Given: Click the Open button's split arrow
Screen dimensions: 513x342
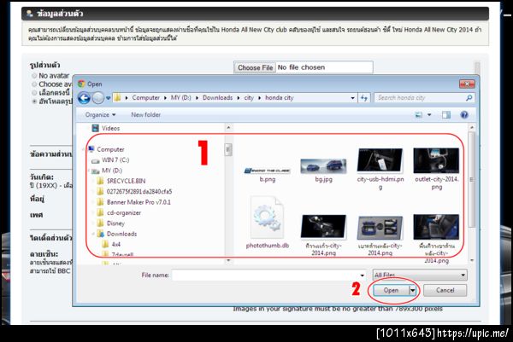Looking at the screenshot, I should click(413, 290).
